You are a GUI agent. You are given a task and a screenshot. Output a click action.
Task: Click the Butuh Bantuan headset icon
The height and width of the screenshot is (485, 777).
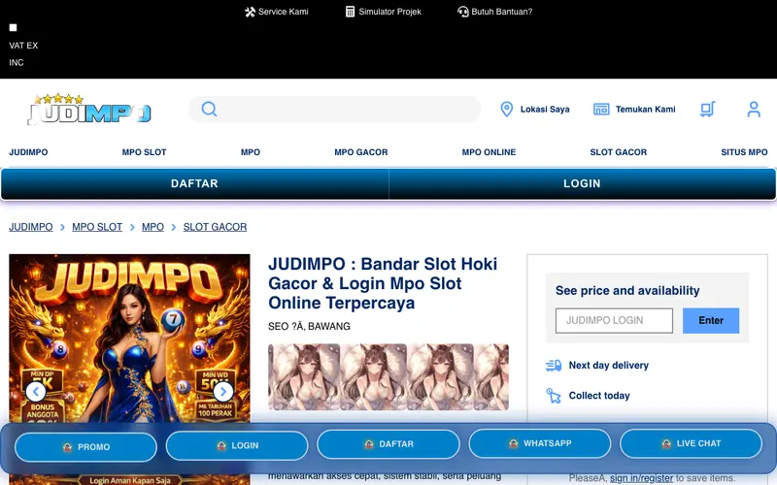(x=463, y=12)
